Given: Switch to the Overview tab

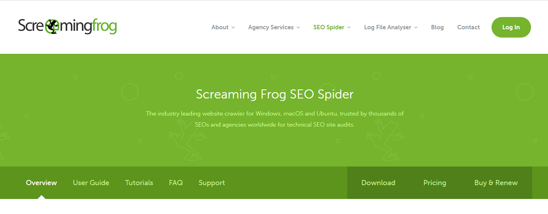Looking at the screenshot, I should click(41, 183).
